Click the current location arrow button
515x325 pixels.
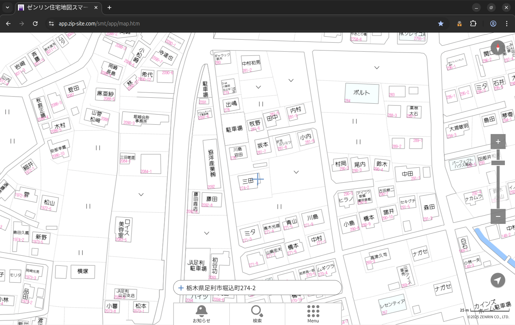[x=498, y=280]
